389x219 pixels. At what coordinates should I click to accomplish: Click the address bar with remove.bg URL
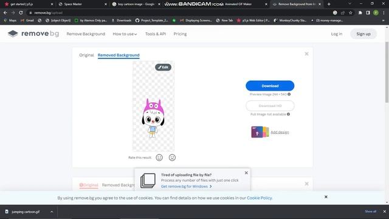179,13
